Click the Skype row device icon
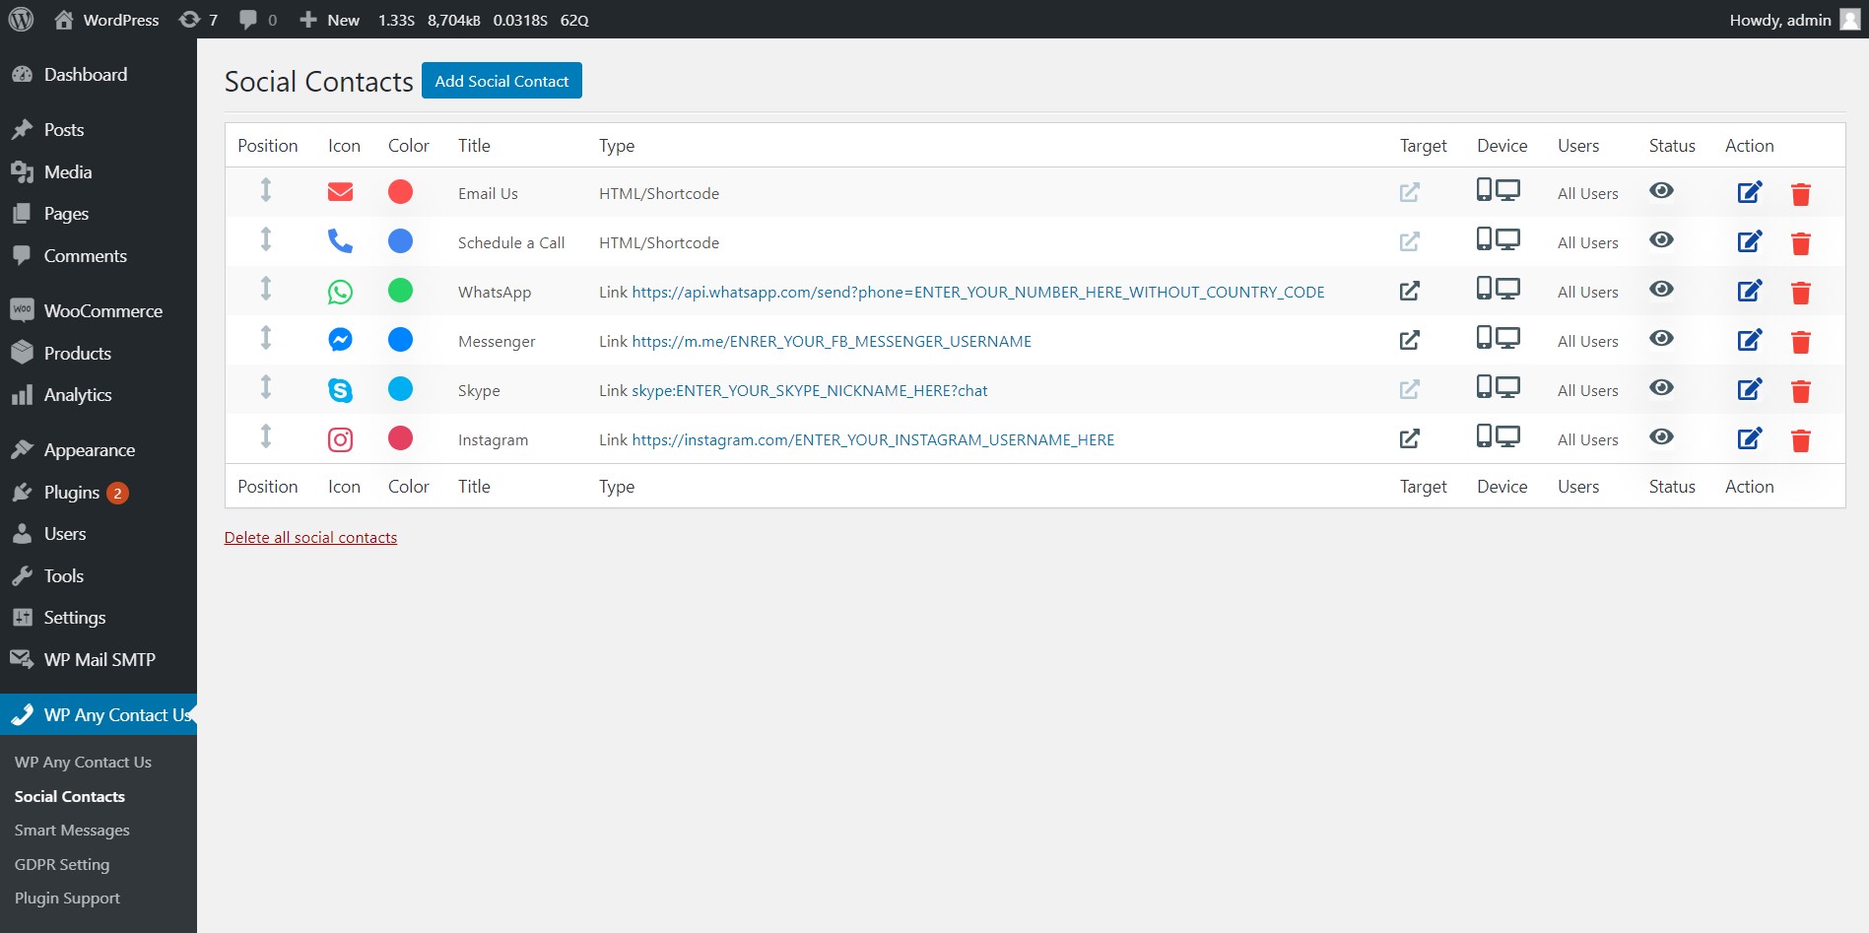This screenshot has width=1869, height=933. pyautogui.click(x=1498, y=387)
